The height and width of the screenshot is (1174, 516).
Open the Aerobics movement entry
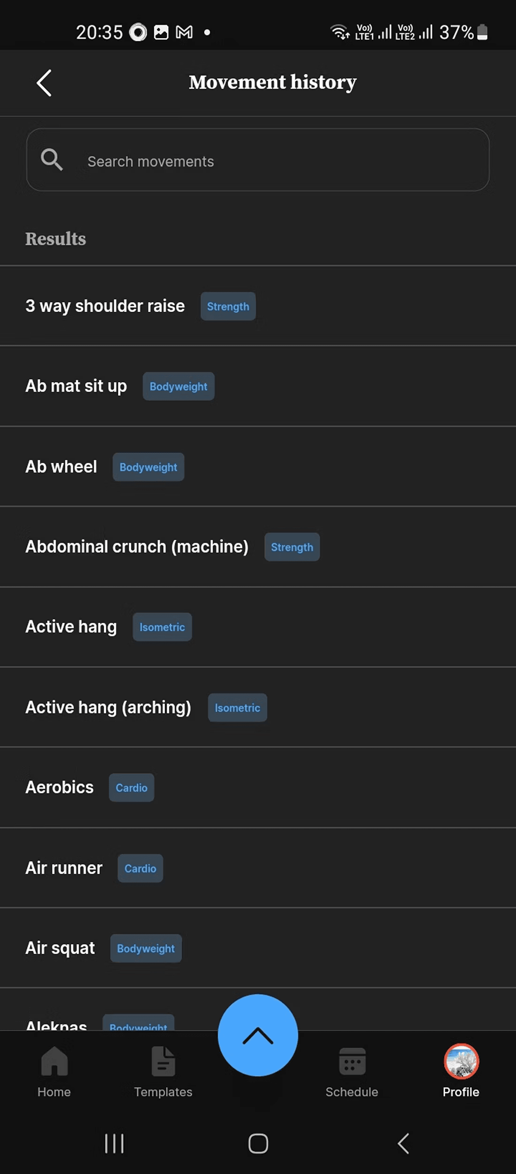click(x=60, y=788)
